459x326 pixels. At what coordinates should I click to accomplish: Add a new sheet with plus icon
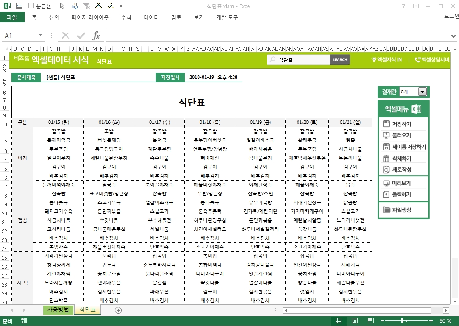pyautogui.click(x=118, y=310)
